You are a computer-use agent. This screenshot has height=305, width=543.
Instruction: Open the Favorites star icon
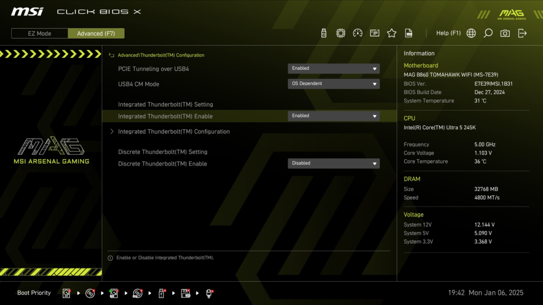coord(391,33)
